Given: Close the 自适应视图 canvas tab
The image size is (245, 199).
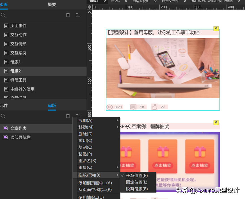Looking at the screenshot, I should pyautogui.click(x=155, y=1).
